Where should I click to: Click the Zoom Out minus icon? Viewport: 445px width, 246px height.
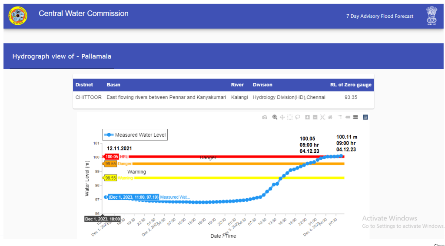tap(315, 117)
